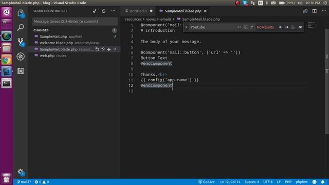Click line 8 @endcomponent text
Viewport: 329px width, 185px height.
(x=156, y=63)
